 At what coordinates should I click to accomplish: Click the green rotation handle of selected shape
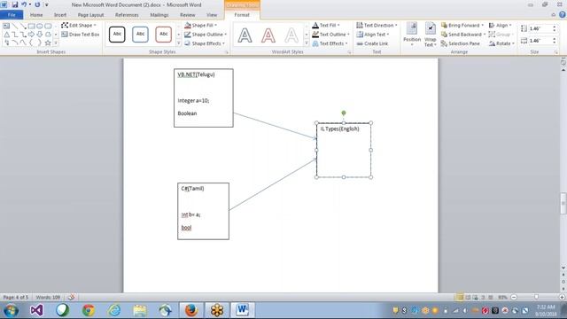pos(344,113)
